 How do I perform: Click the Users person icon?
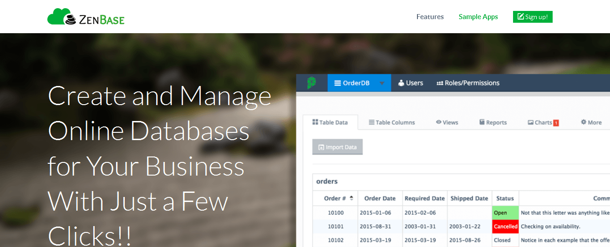[401, 83]
